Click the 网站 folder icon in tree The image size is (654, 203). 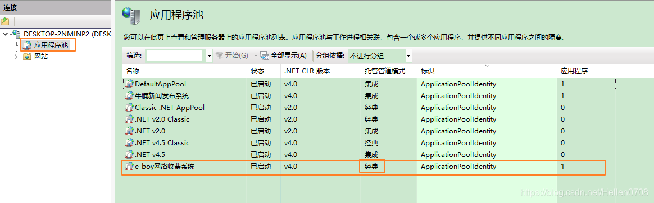click(28, 56)
